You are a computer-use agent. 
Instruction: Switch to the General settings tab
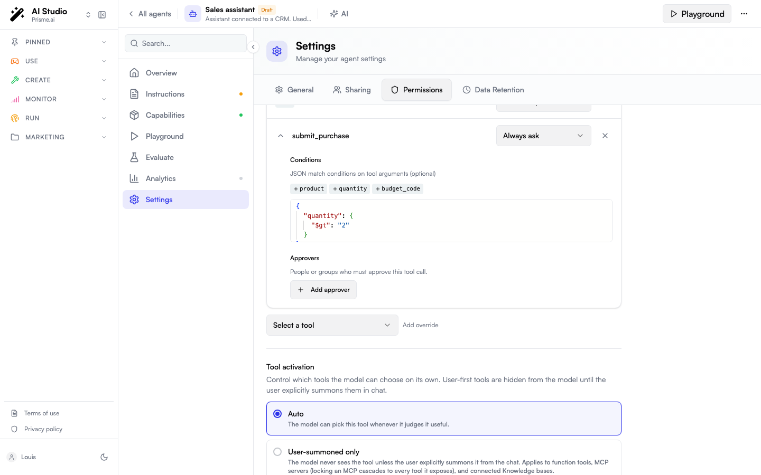294,90
